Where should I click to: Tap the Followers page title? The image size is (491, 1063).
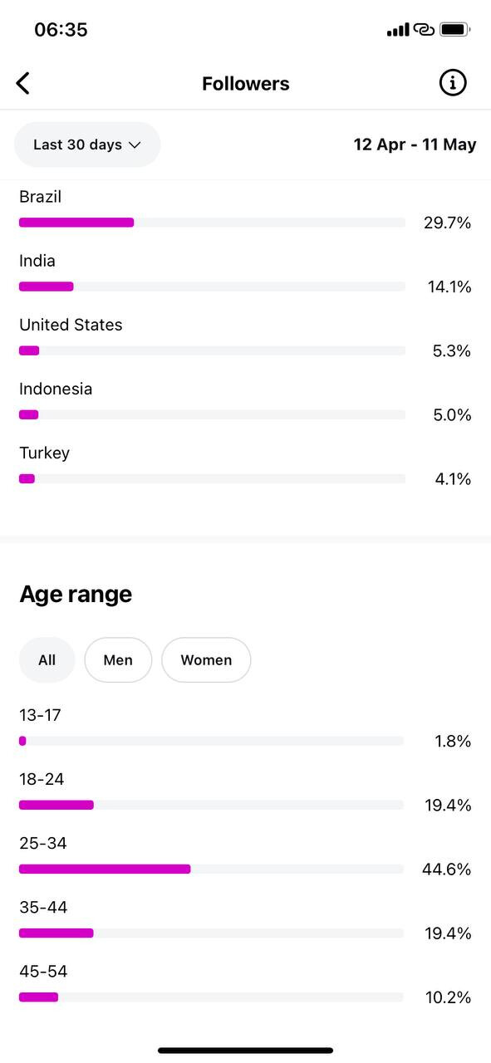click(x=246, y=84)
